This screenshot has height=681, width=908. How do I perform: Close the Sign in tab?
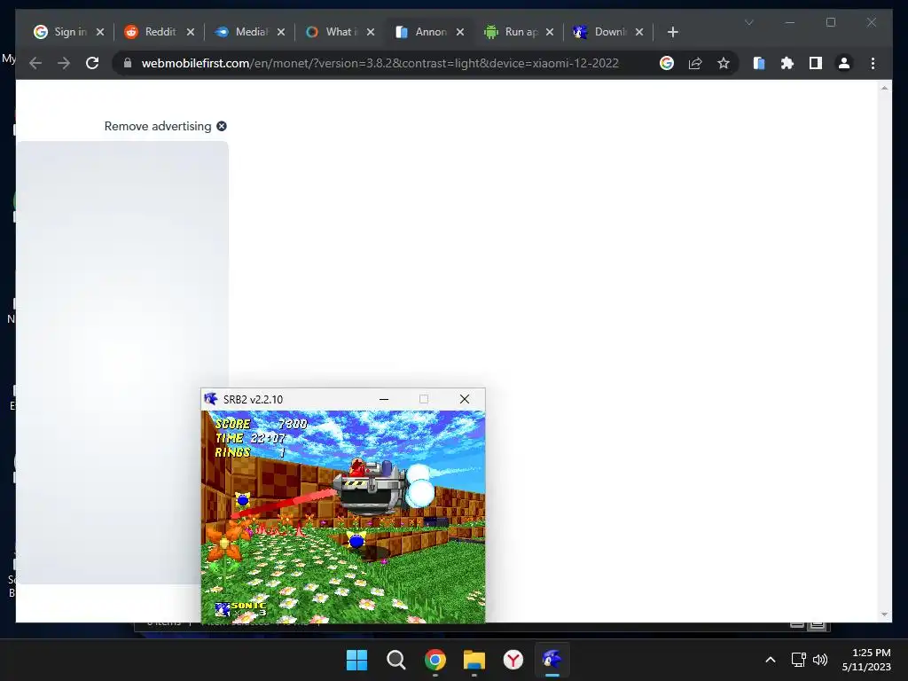point(100,32)
